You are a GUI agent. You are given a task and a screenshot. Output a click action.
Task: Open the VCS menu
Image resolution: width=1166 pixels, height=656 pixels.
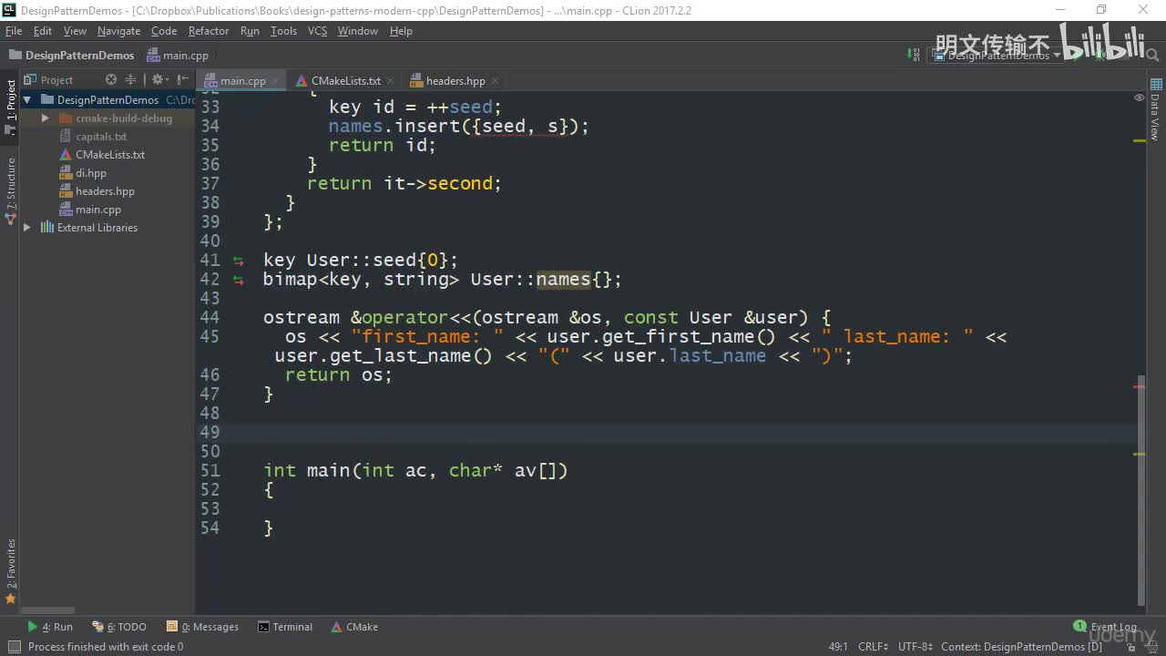point(317,31)
